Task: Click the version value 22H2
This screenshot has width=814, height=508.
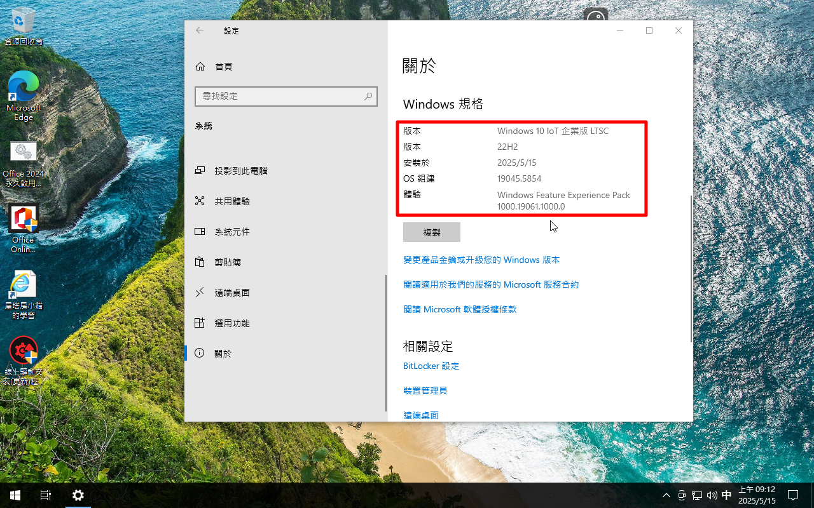Action: (507, 147)
